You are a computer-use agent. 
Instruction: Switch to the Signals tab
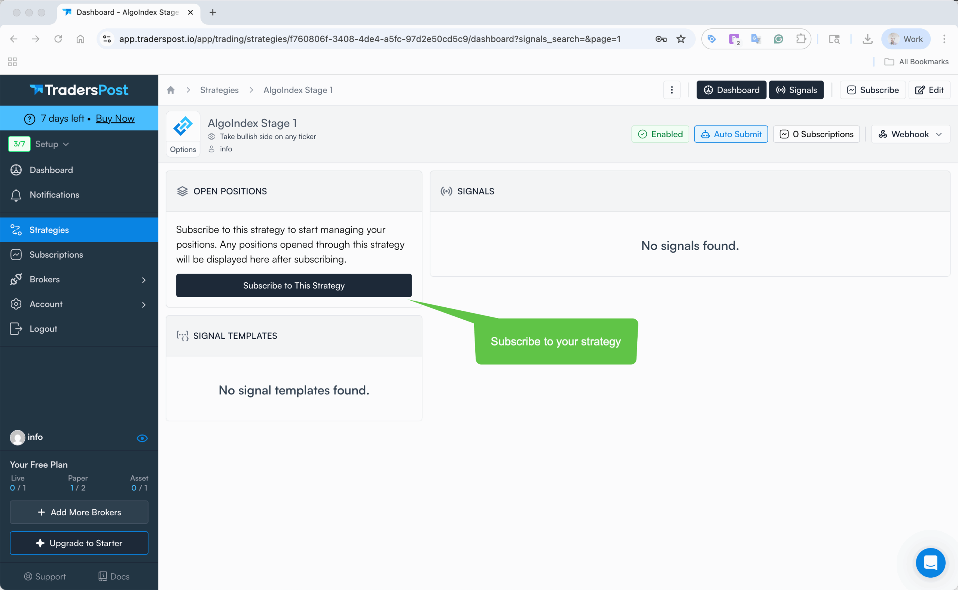(796, 90)
